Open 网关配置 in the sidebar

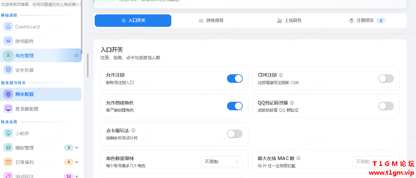pyautogui.click(x=41, y=94)
